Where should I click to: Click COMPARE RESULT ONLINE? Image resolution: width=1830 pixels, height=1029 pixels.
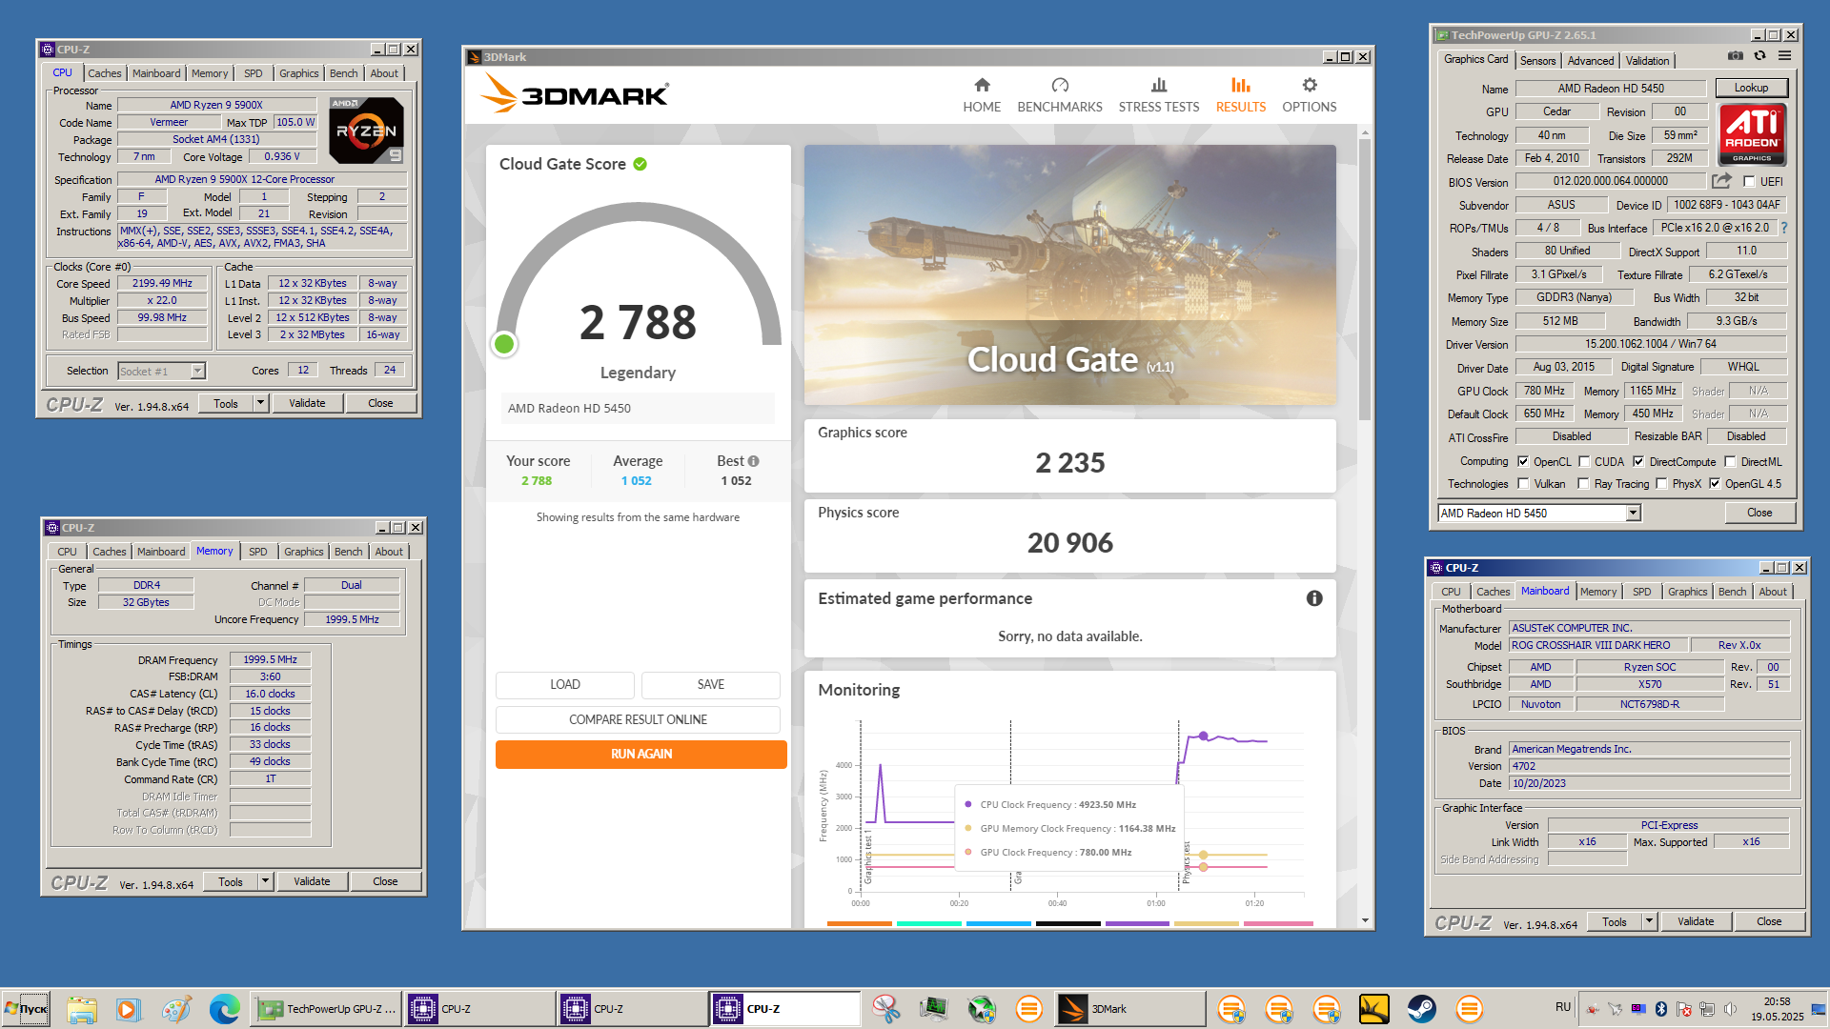[638, 719]
